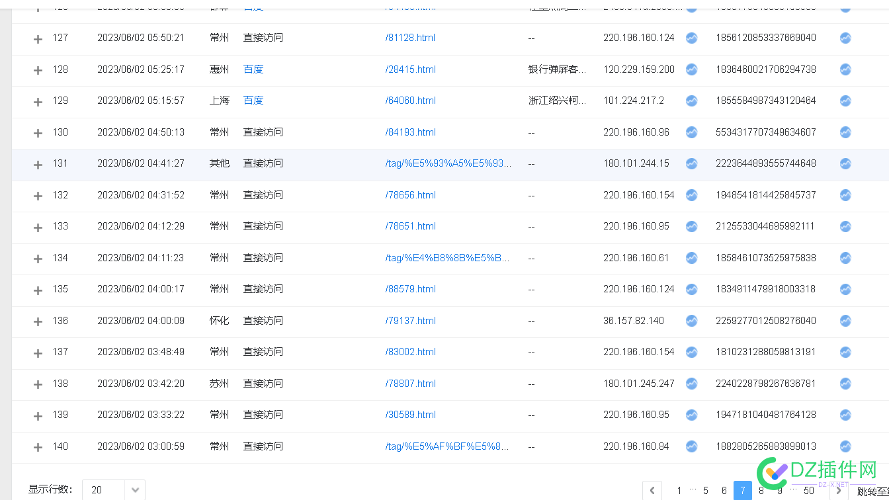Image resolution: width=889 pixels, height=500 pixels.
Task: Go to pagination page 5
Action: pos(706,490)
